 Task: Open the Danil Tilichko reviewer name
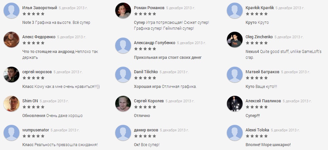pos(146,72)
